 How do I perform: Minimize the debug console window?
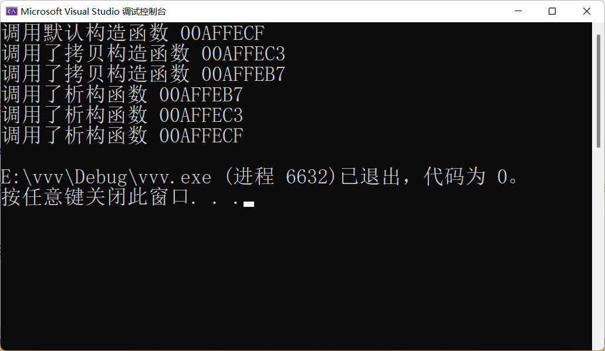(518, 11)
